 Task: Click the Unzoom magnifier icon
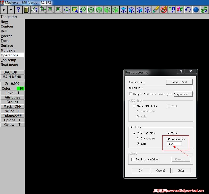click(51, 10)
